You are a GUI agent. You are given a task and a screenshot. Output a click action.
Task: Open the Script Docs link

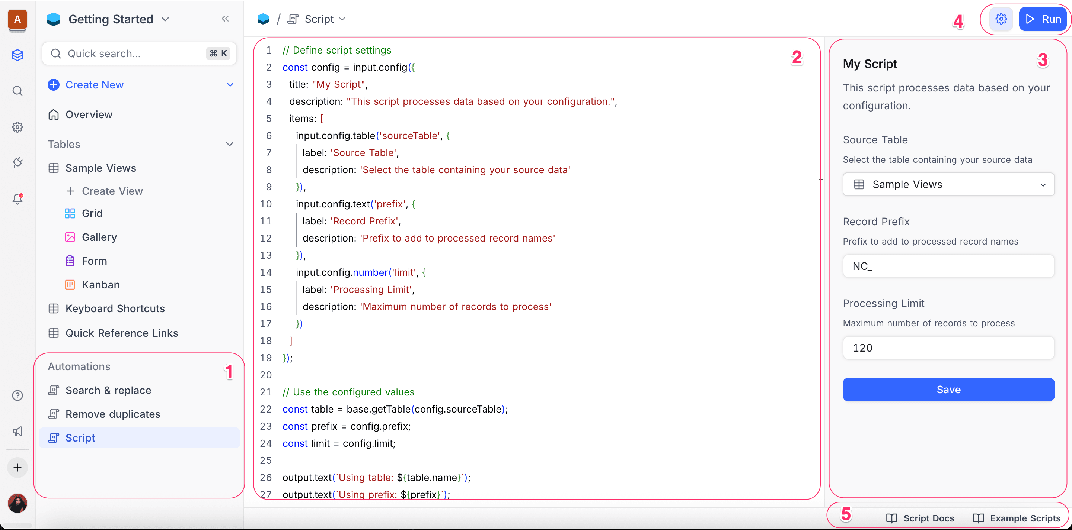click(x=921, y=518)
